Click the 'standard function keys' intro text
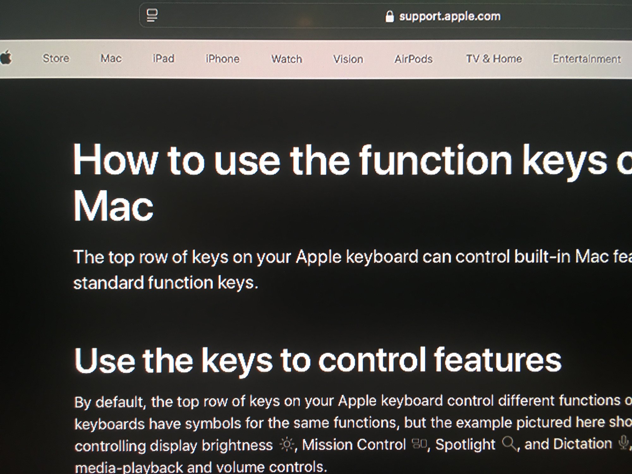The width and height of the screenshot is (632, 474). pos(166,283)
